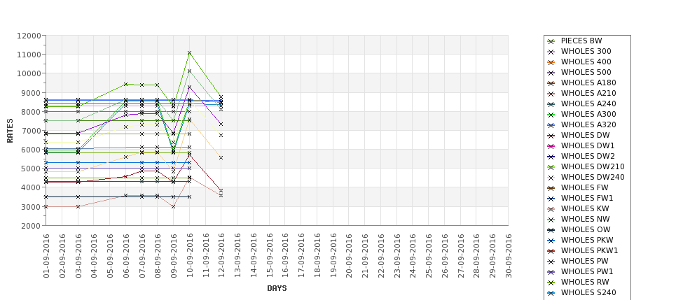683x300 pixels.
Task: Click the WHOLES PKW1 legend marker icon
Action: [x=551, y=251]
